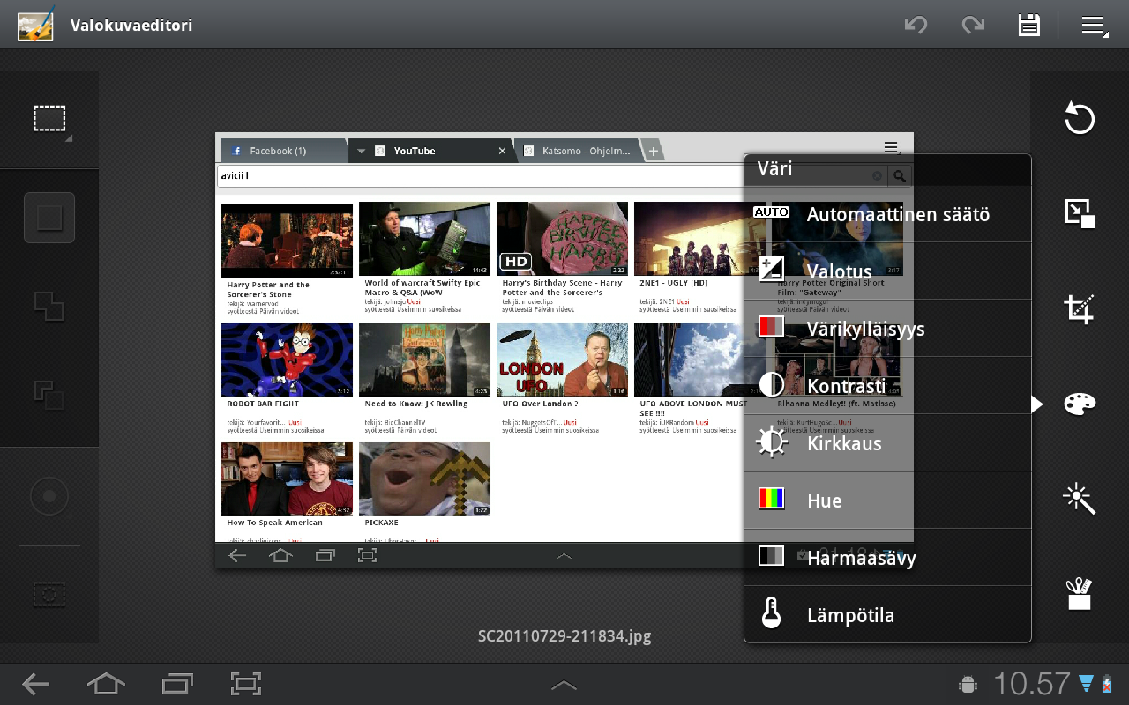
Task: Tap the clock showing 10.57
Action: (x=1031, y=684)
